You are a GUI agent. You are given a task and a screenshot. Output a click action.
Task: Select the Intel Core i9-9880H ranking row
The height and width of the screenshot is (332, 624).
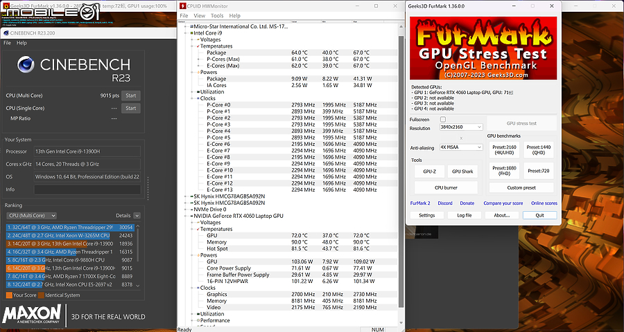point(69,260)
